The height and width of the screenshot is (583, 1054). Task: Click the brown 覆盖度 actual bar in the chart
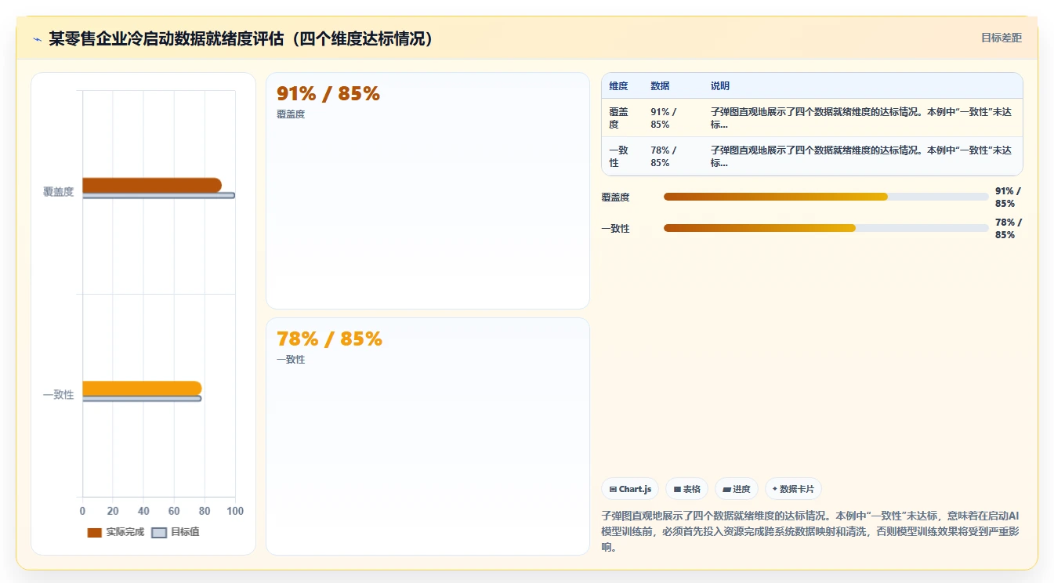tap(151, 185)
